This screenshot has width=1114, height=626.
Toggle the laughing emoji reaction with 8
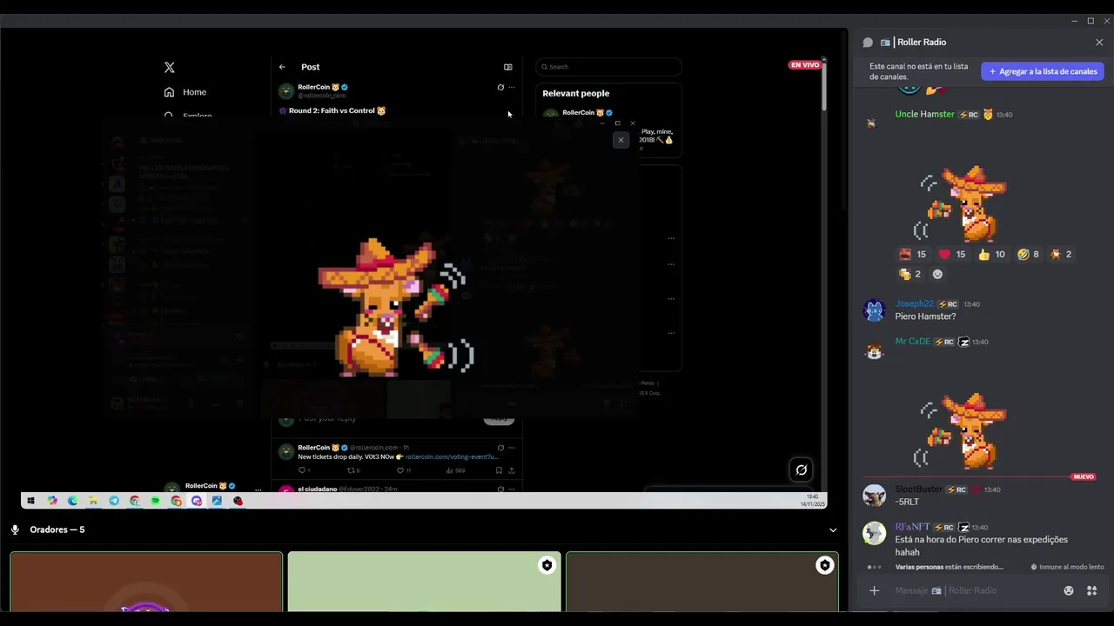[x=1028, y=254]
